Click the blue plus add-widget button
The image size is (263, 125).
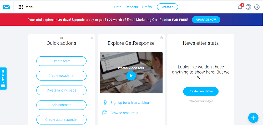(x=253, y=118)
